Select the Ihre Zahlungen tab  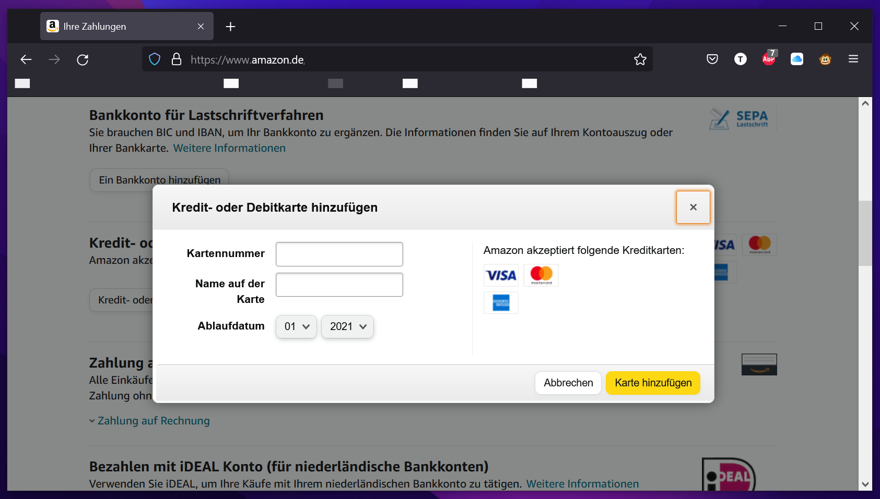pyautogui.click(x=120, y=27)
